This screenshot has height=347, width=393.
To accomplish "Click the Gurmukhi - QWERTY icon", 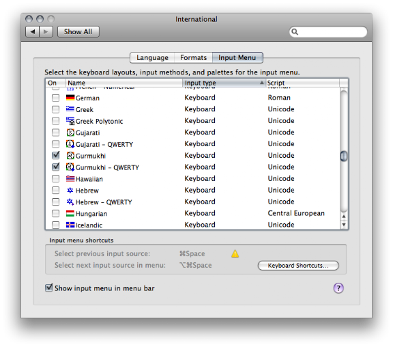I will (x=70, y=167).
